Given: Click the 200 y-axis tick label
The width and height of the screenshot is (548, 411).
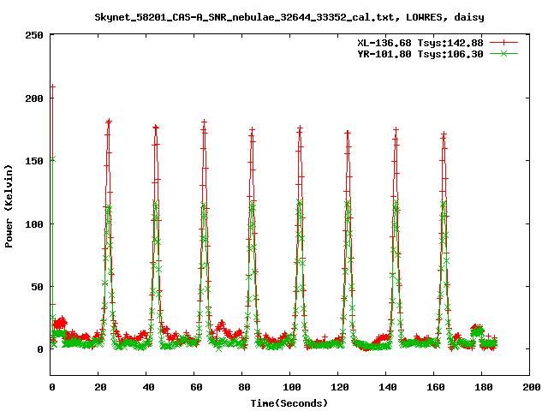Looking at the screenshot, I should tap(34, 98).
